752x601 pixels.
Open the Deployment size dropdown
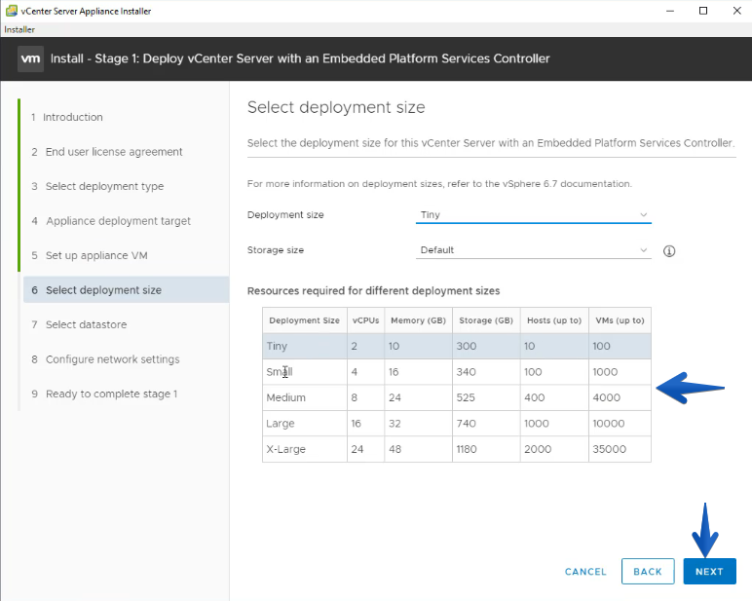(x=533, y=215)
